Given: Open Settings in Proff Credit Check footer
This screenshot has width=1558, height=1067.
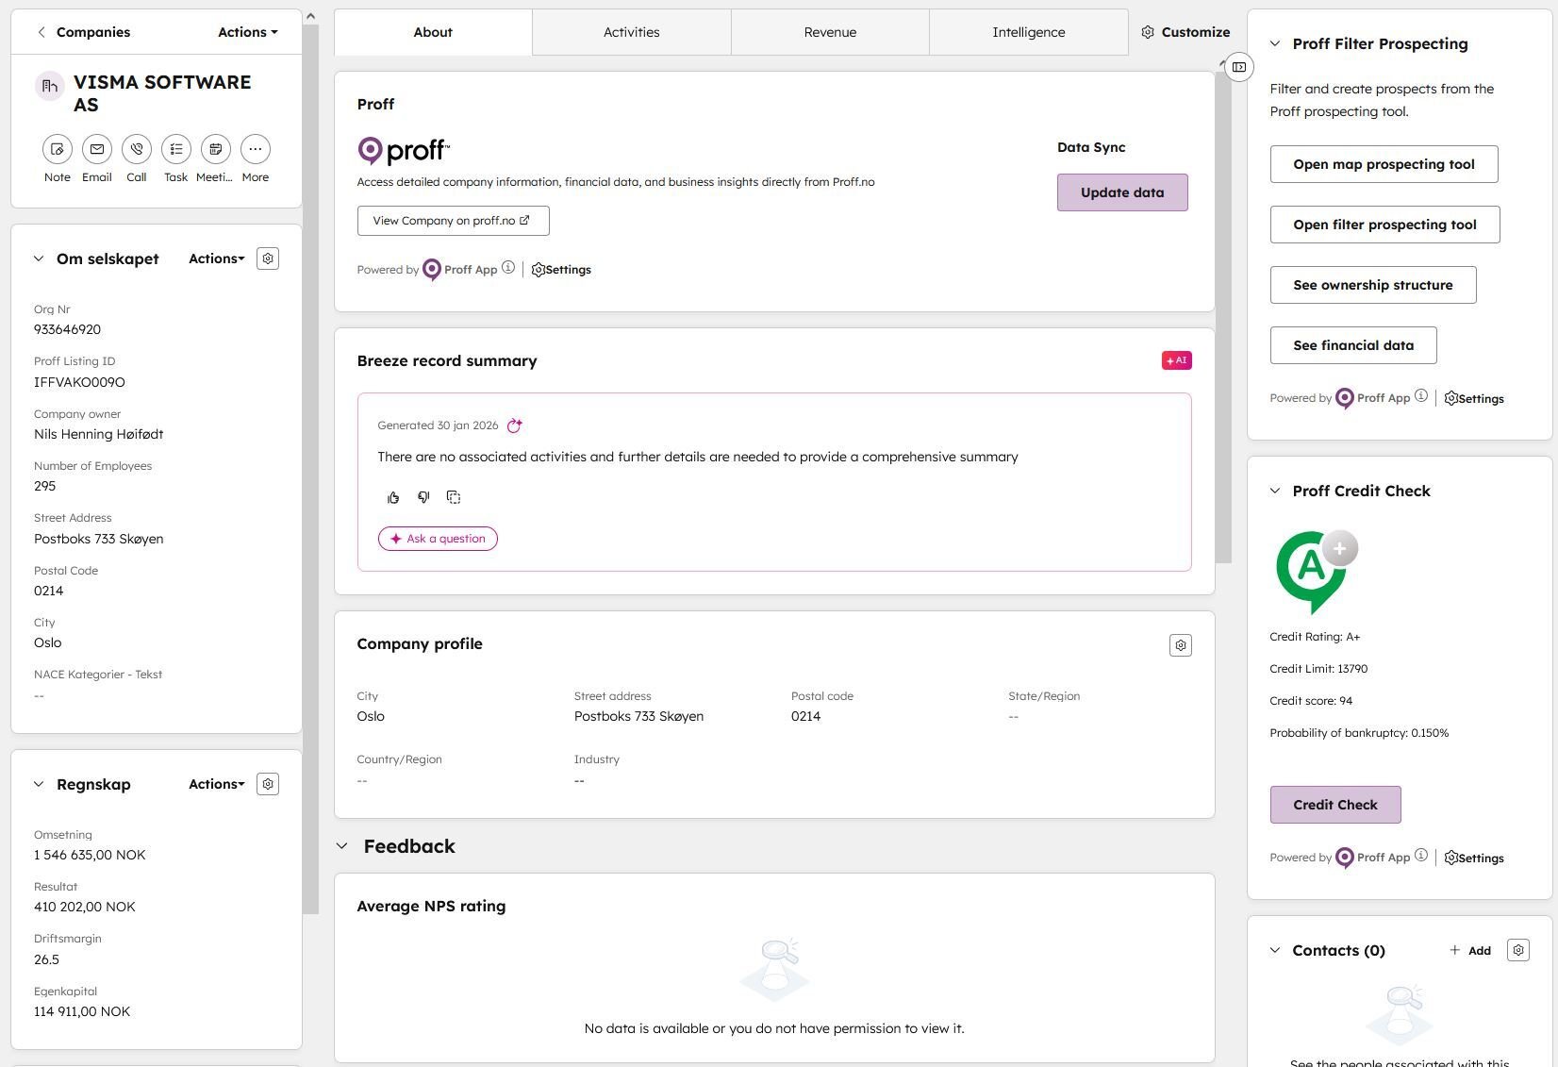Looking at the screenshot, I should (1474, 858).
